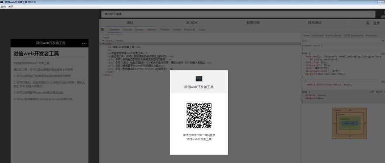The height and width of the screenshot is (163, 385).
Task: Click the simulator paragraph mentioning weinre
Action: pyautogui.click(x=39, y=93)
